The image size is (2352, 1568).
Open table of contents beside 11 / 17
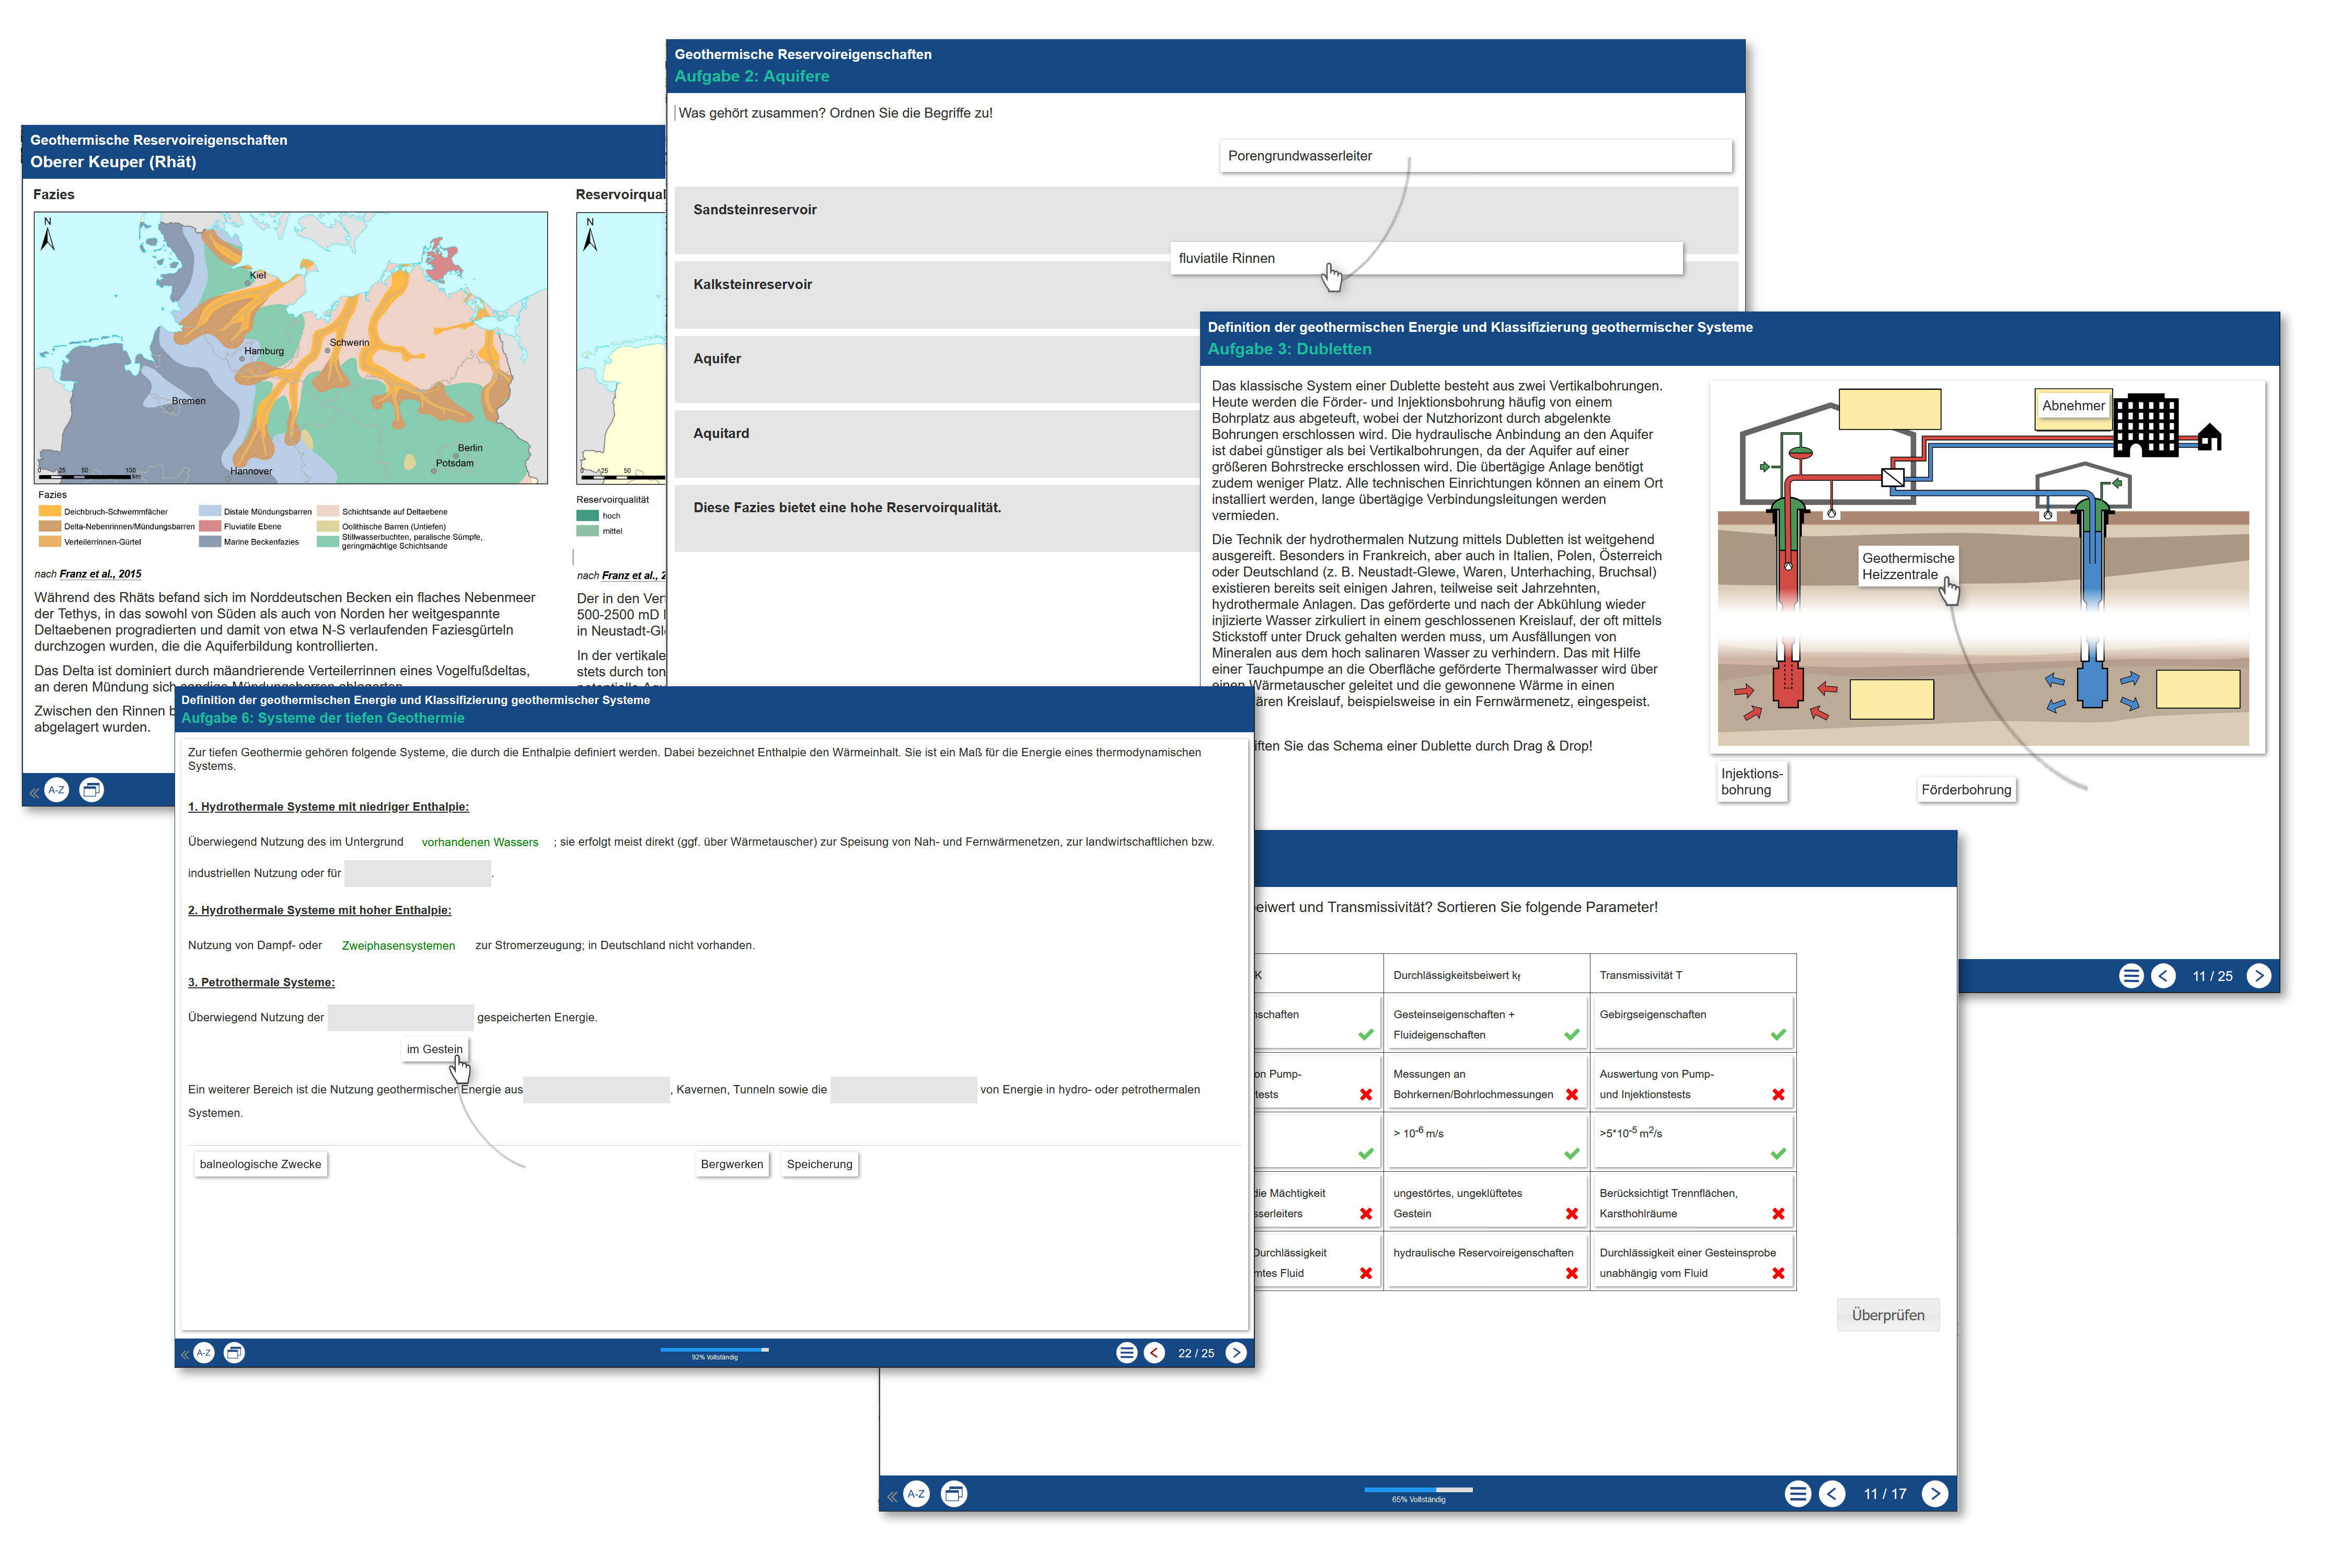pyautogui.click(x=1798, y=1494)
